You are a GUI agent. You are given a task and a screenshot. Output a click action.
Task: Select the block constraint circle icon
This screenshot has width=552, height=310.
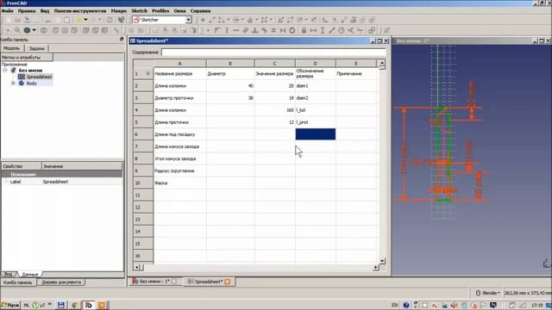point(292,31)
